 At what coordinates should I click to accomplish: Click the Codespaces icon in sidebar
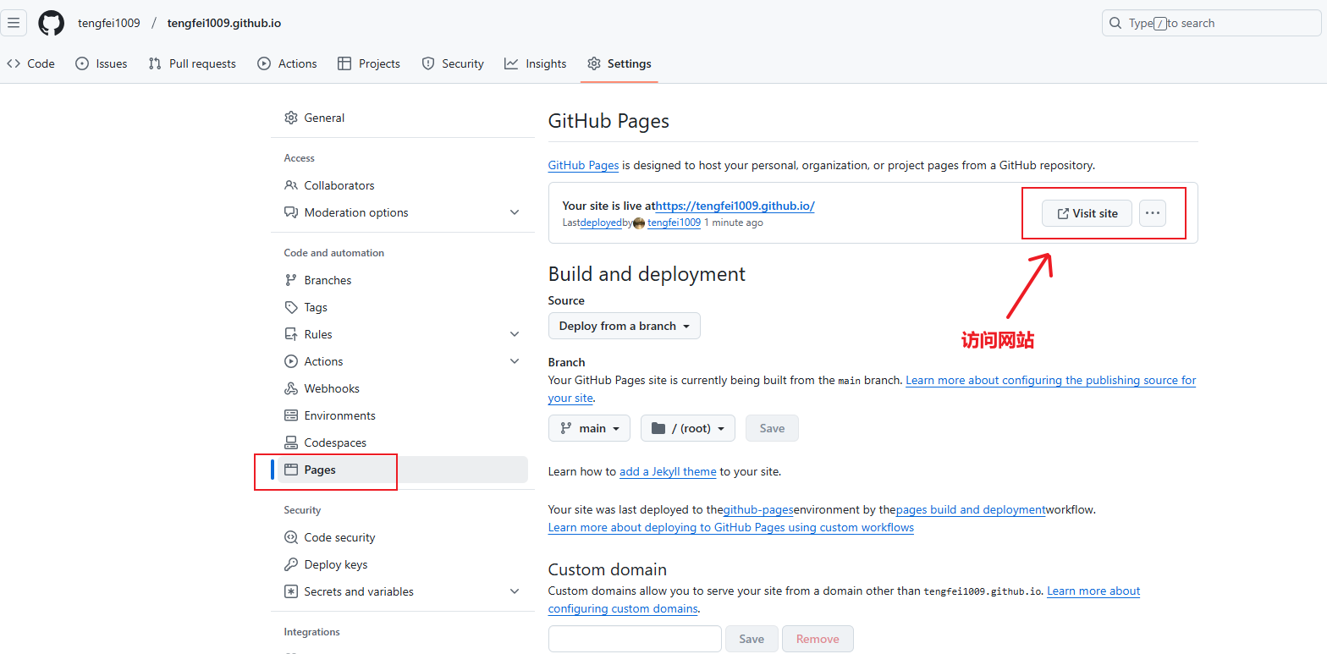(291, 442)
